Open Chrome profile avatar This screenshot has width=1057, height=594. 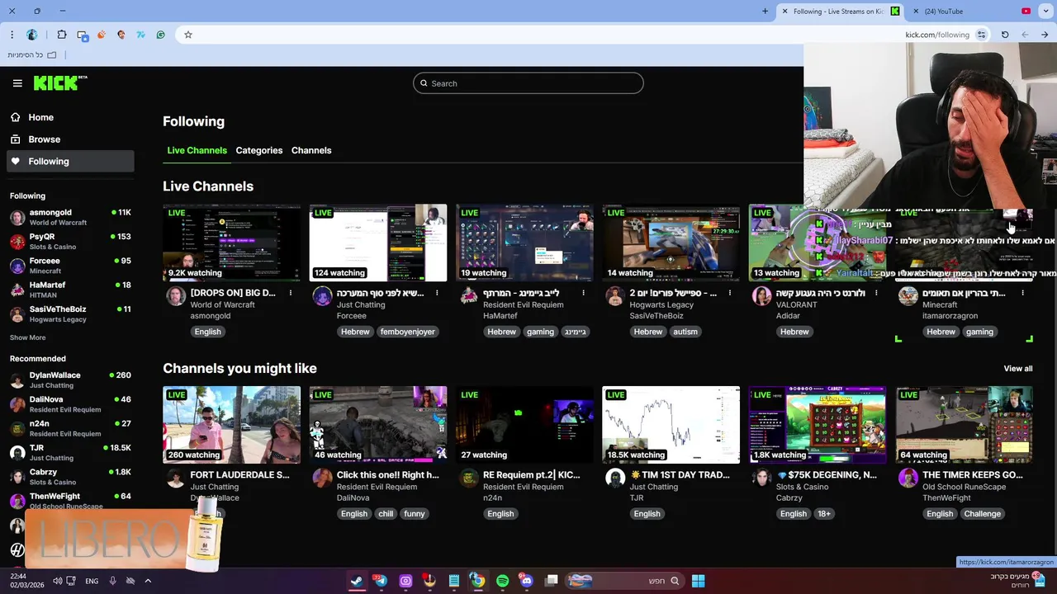click(32, 35)
